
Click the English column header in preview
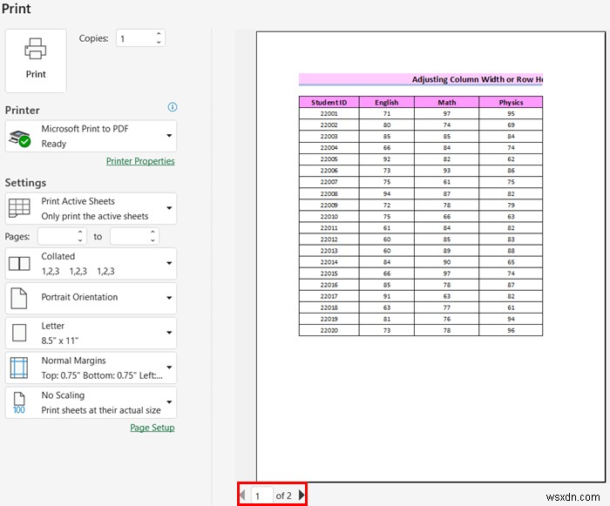[386, 102]
